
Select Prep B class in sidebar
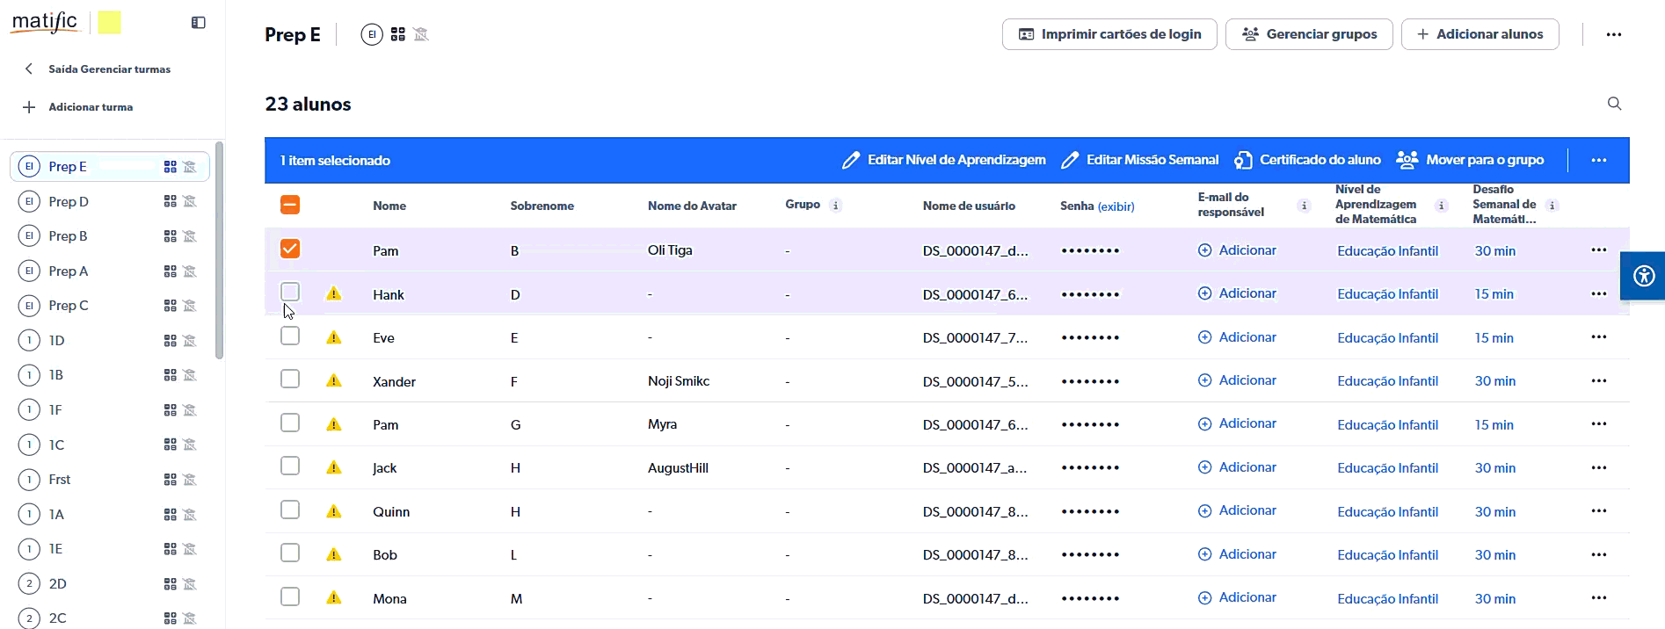click(x=68, y=236)
